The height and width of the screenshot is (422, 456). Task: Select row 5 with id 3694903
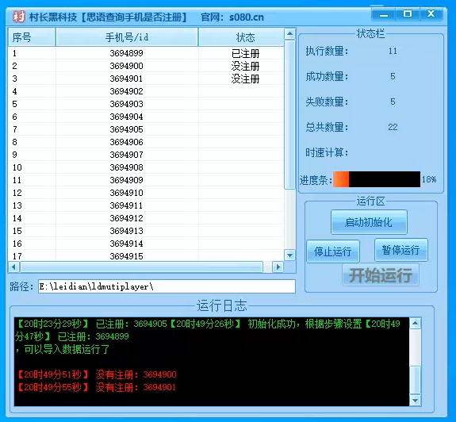146,104
